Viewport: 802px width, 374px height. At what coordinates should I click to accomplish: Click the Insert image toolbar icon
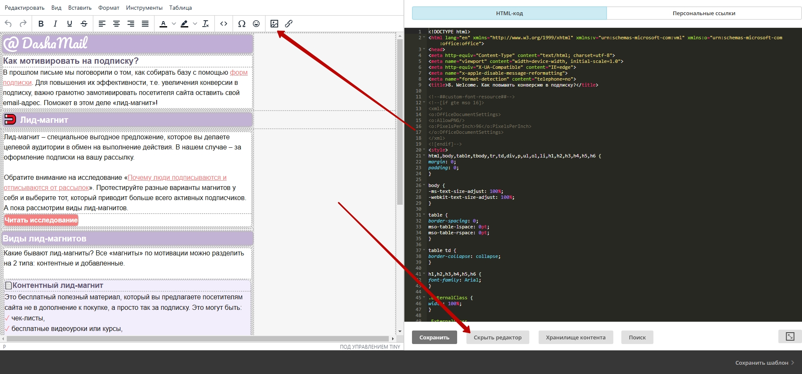(274, 24)
